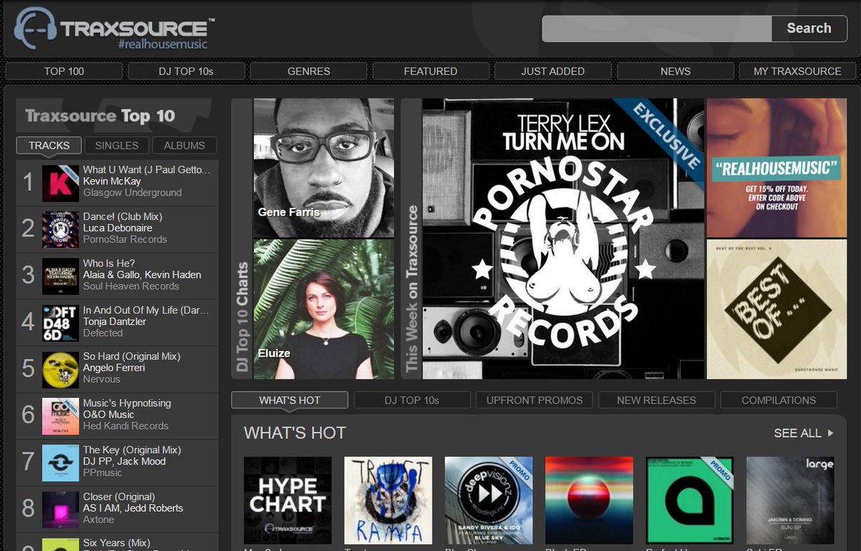
Task: Open album art for The Key
Action: [60, 463]
